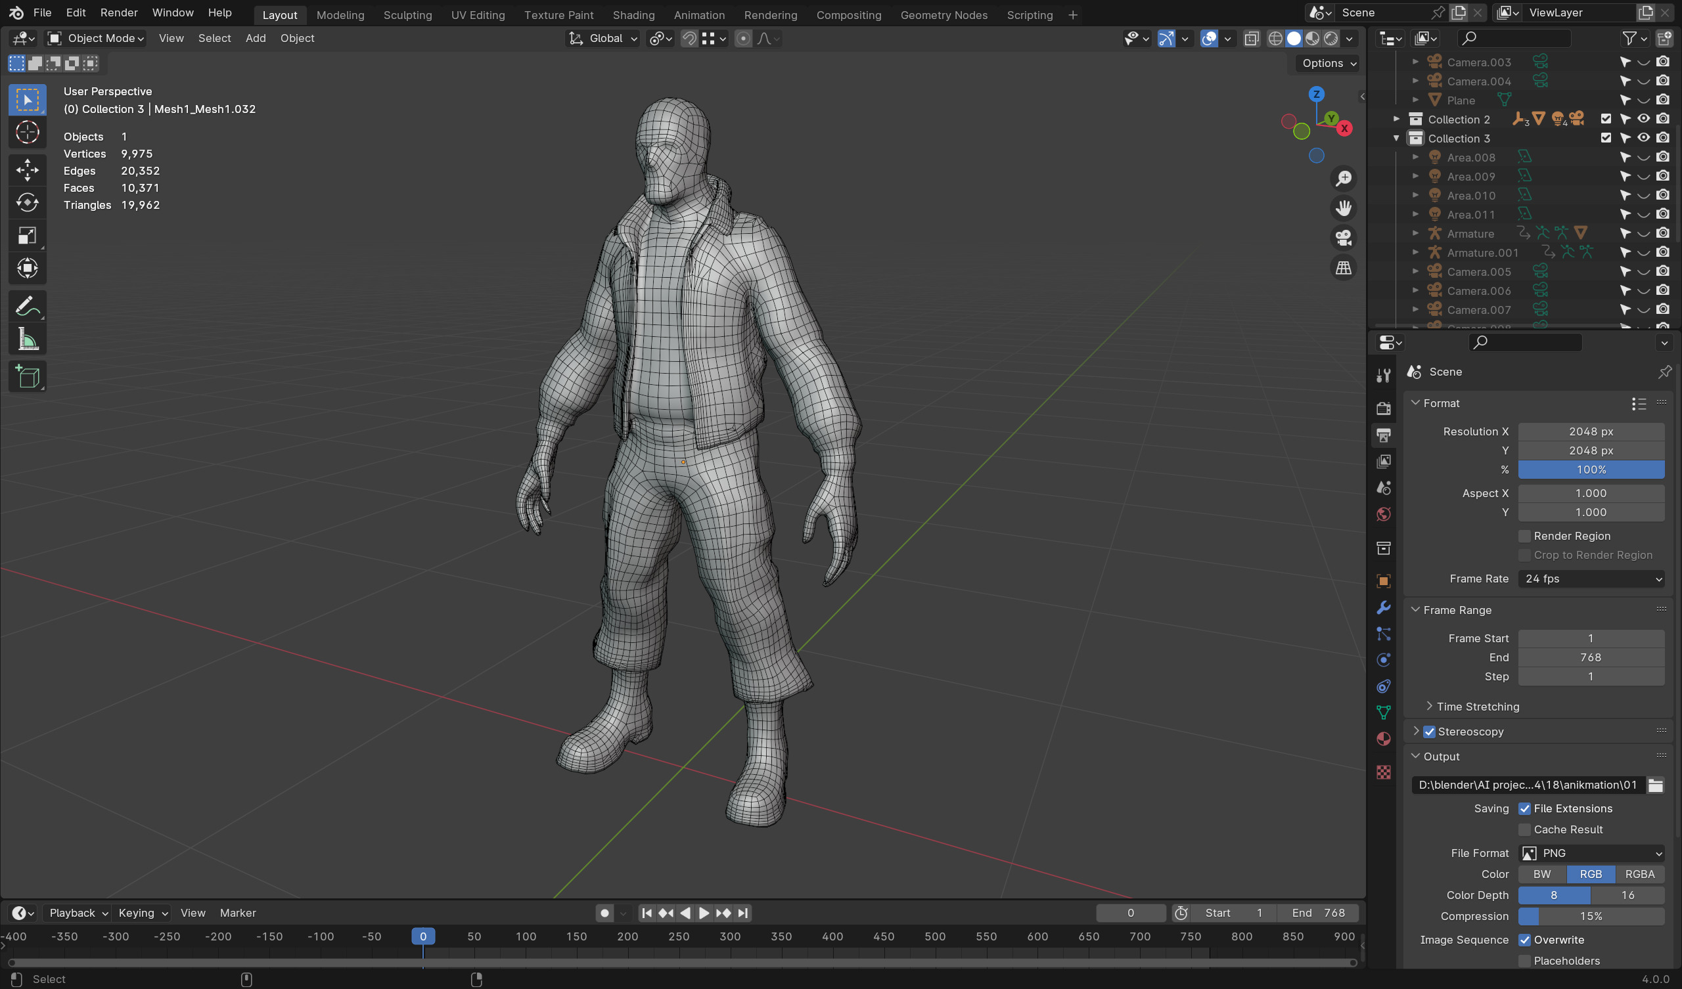This screenshot has width=1682, height=989.
Task: Switch to Sculpting workspace tab
Action: point(407,14)
